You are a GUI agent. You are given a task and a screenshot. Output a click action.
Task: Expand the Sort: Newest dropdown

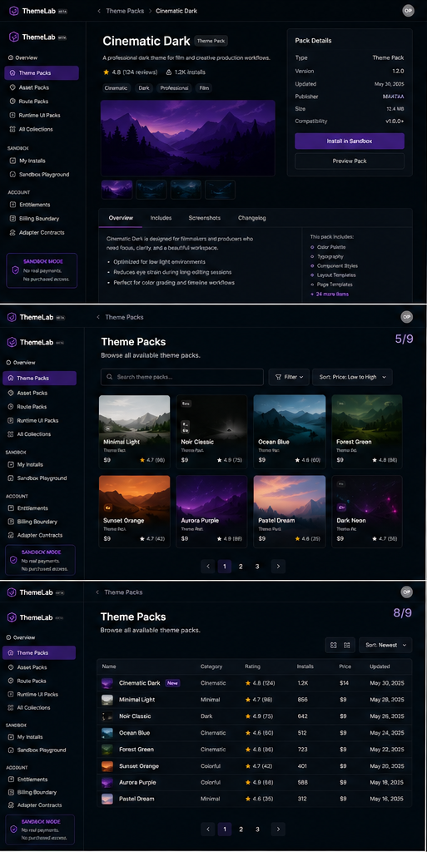(x=385, y=645)
